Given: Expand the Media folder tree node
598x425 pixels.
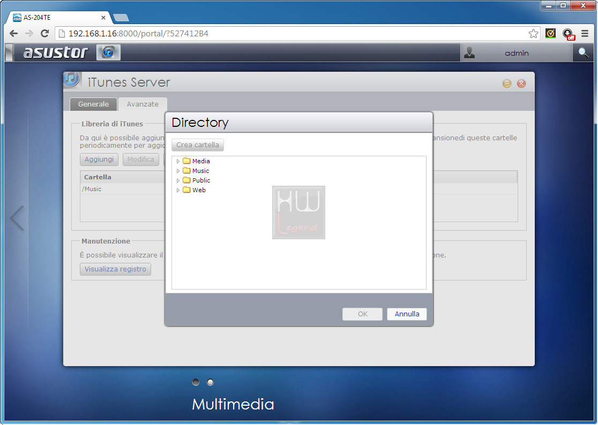Looking at the screenshot, I should 178,161.
